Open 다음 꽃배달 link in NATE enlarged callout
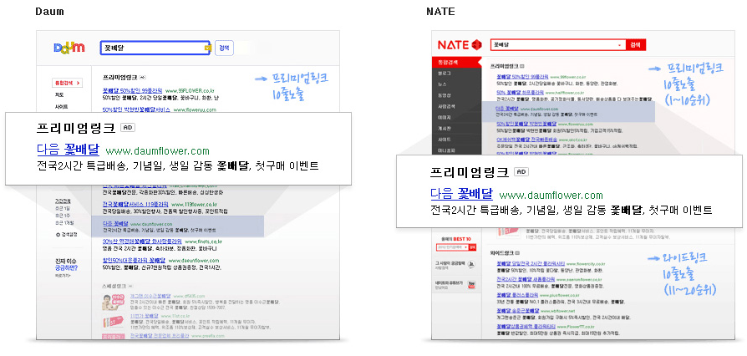 pos(461,194)
